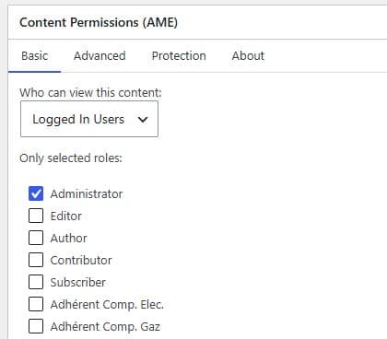The height and width of the screenshot is (339, 387).
Task: Switch to the Basic tab
Action: [34, 56]
